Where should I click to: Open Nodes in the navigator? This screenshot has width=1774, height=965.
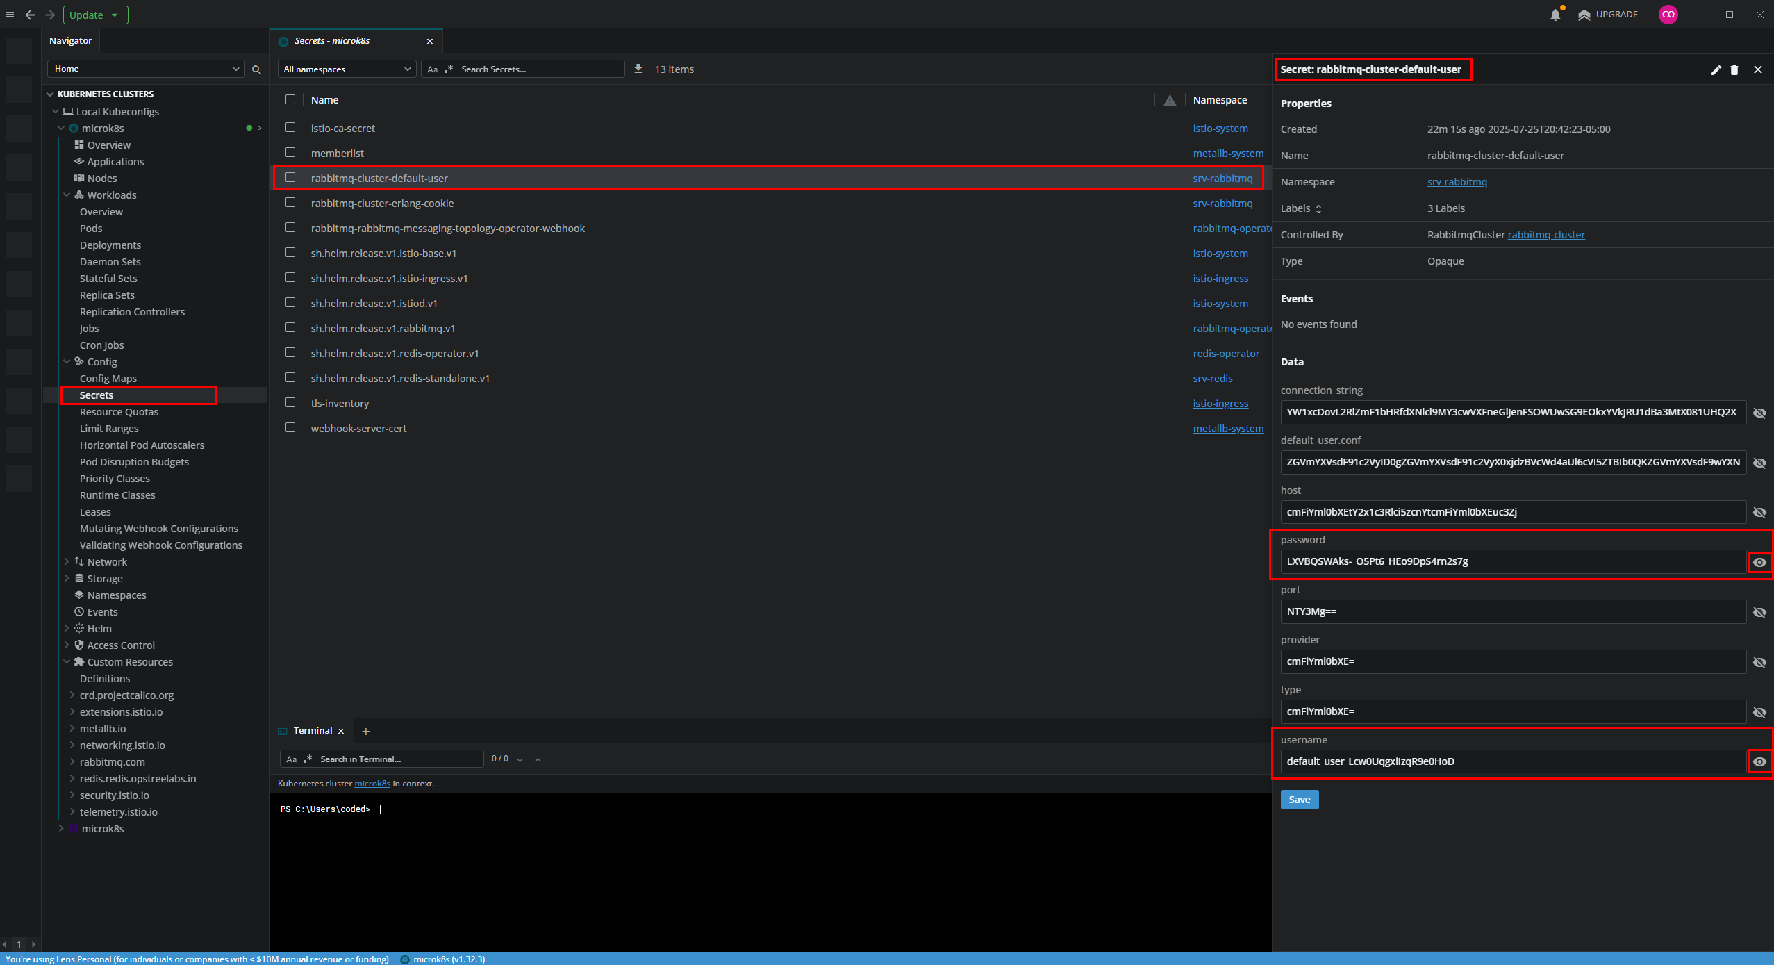pyautogui.click(x=101, y=179)
